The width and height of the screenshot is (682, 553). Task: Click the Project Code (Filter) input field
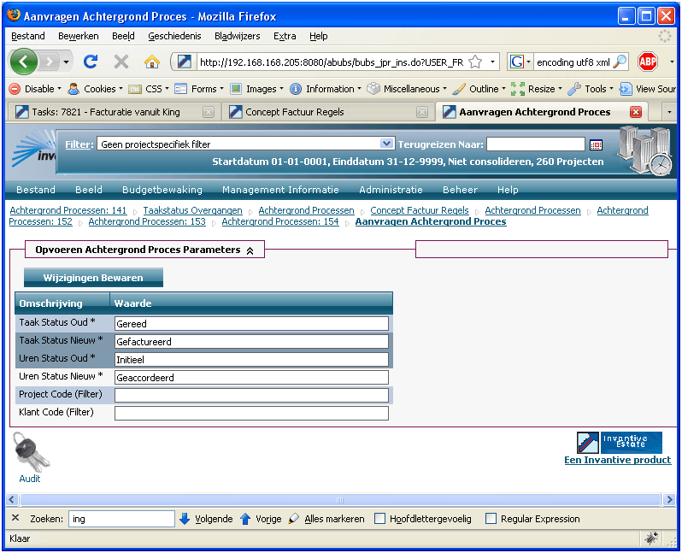pyautogui.click(x=251, y=396)
